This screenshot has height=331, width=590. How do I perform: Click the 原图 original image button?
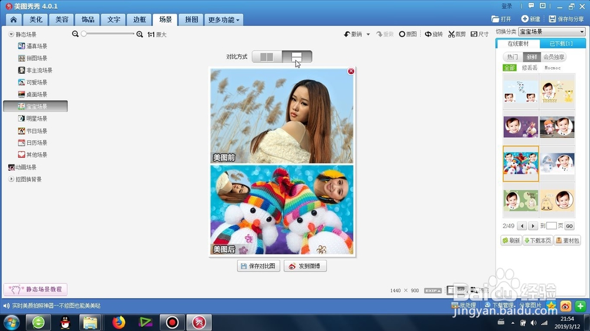pos(408,34)
